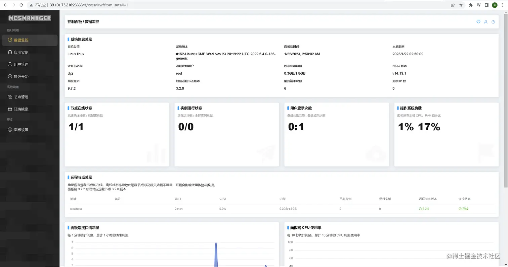
Task: Click the 实例运行状态 card showing 0/0
Action: point(227,134)
